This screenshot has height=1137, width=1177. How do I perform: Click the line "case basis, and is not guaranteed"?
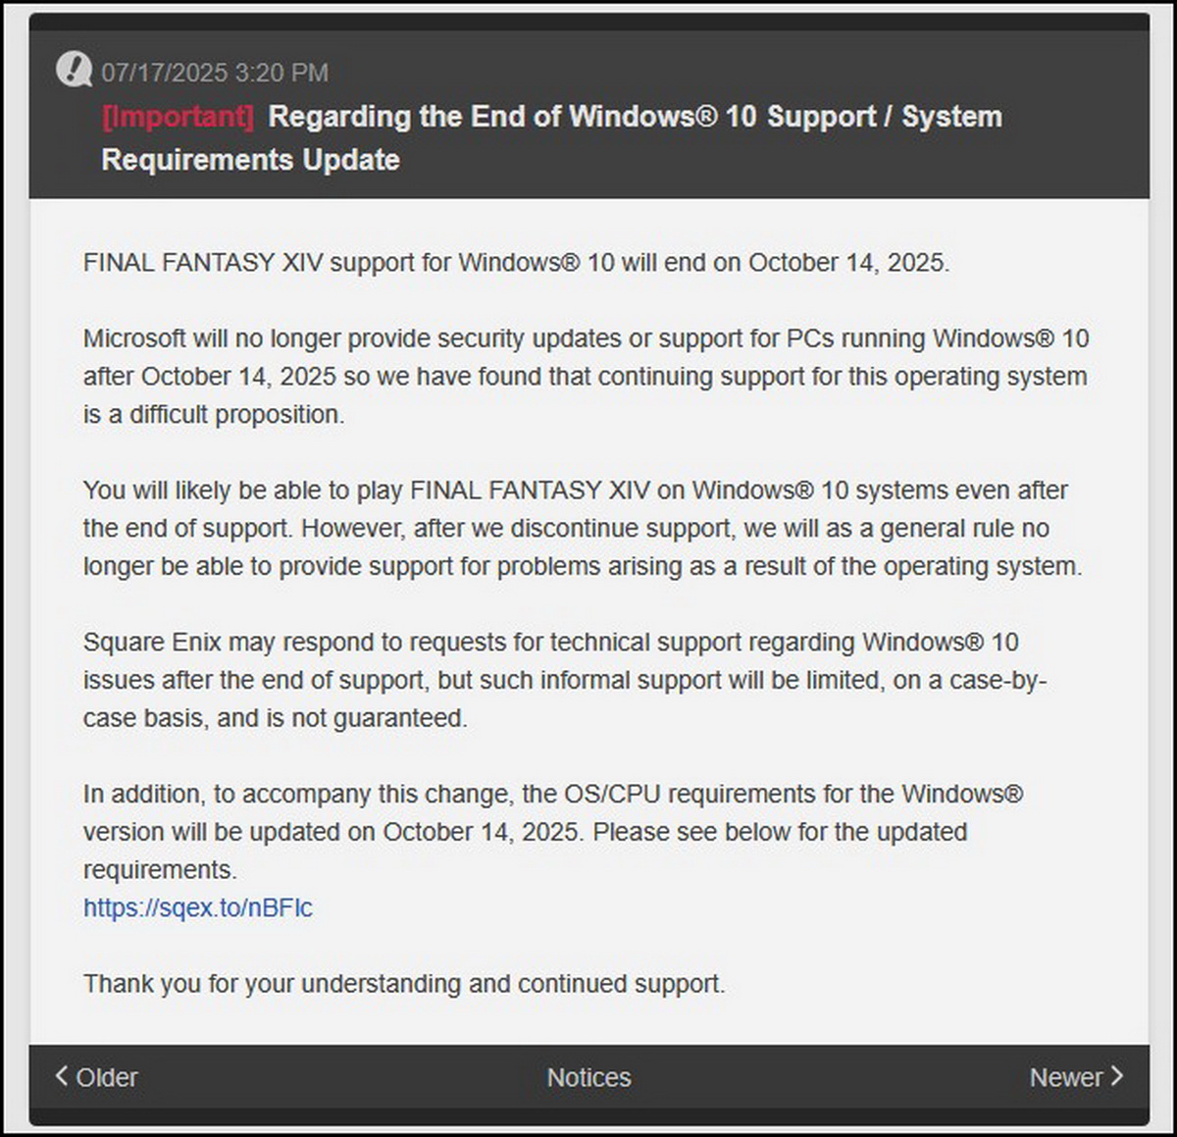[276, 718]
